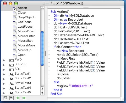Click the MouseMove event document icon

[15, 46]
